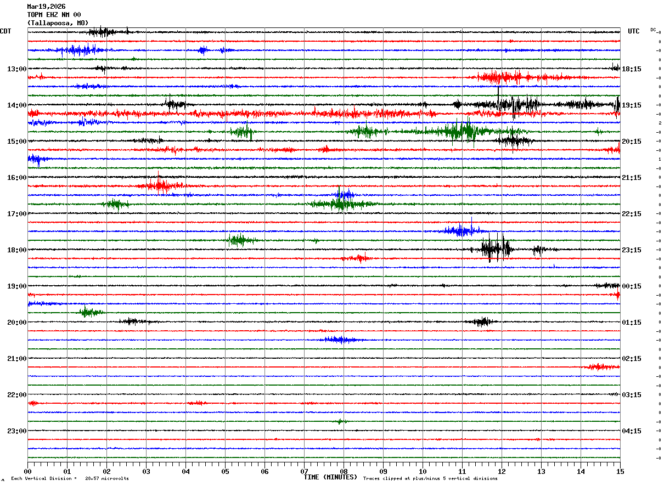Screen dimensions: 664x486
Task: Click the 03:15 UTC time label
Action: (x=632, y=395)
